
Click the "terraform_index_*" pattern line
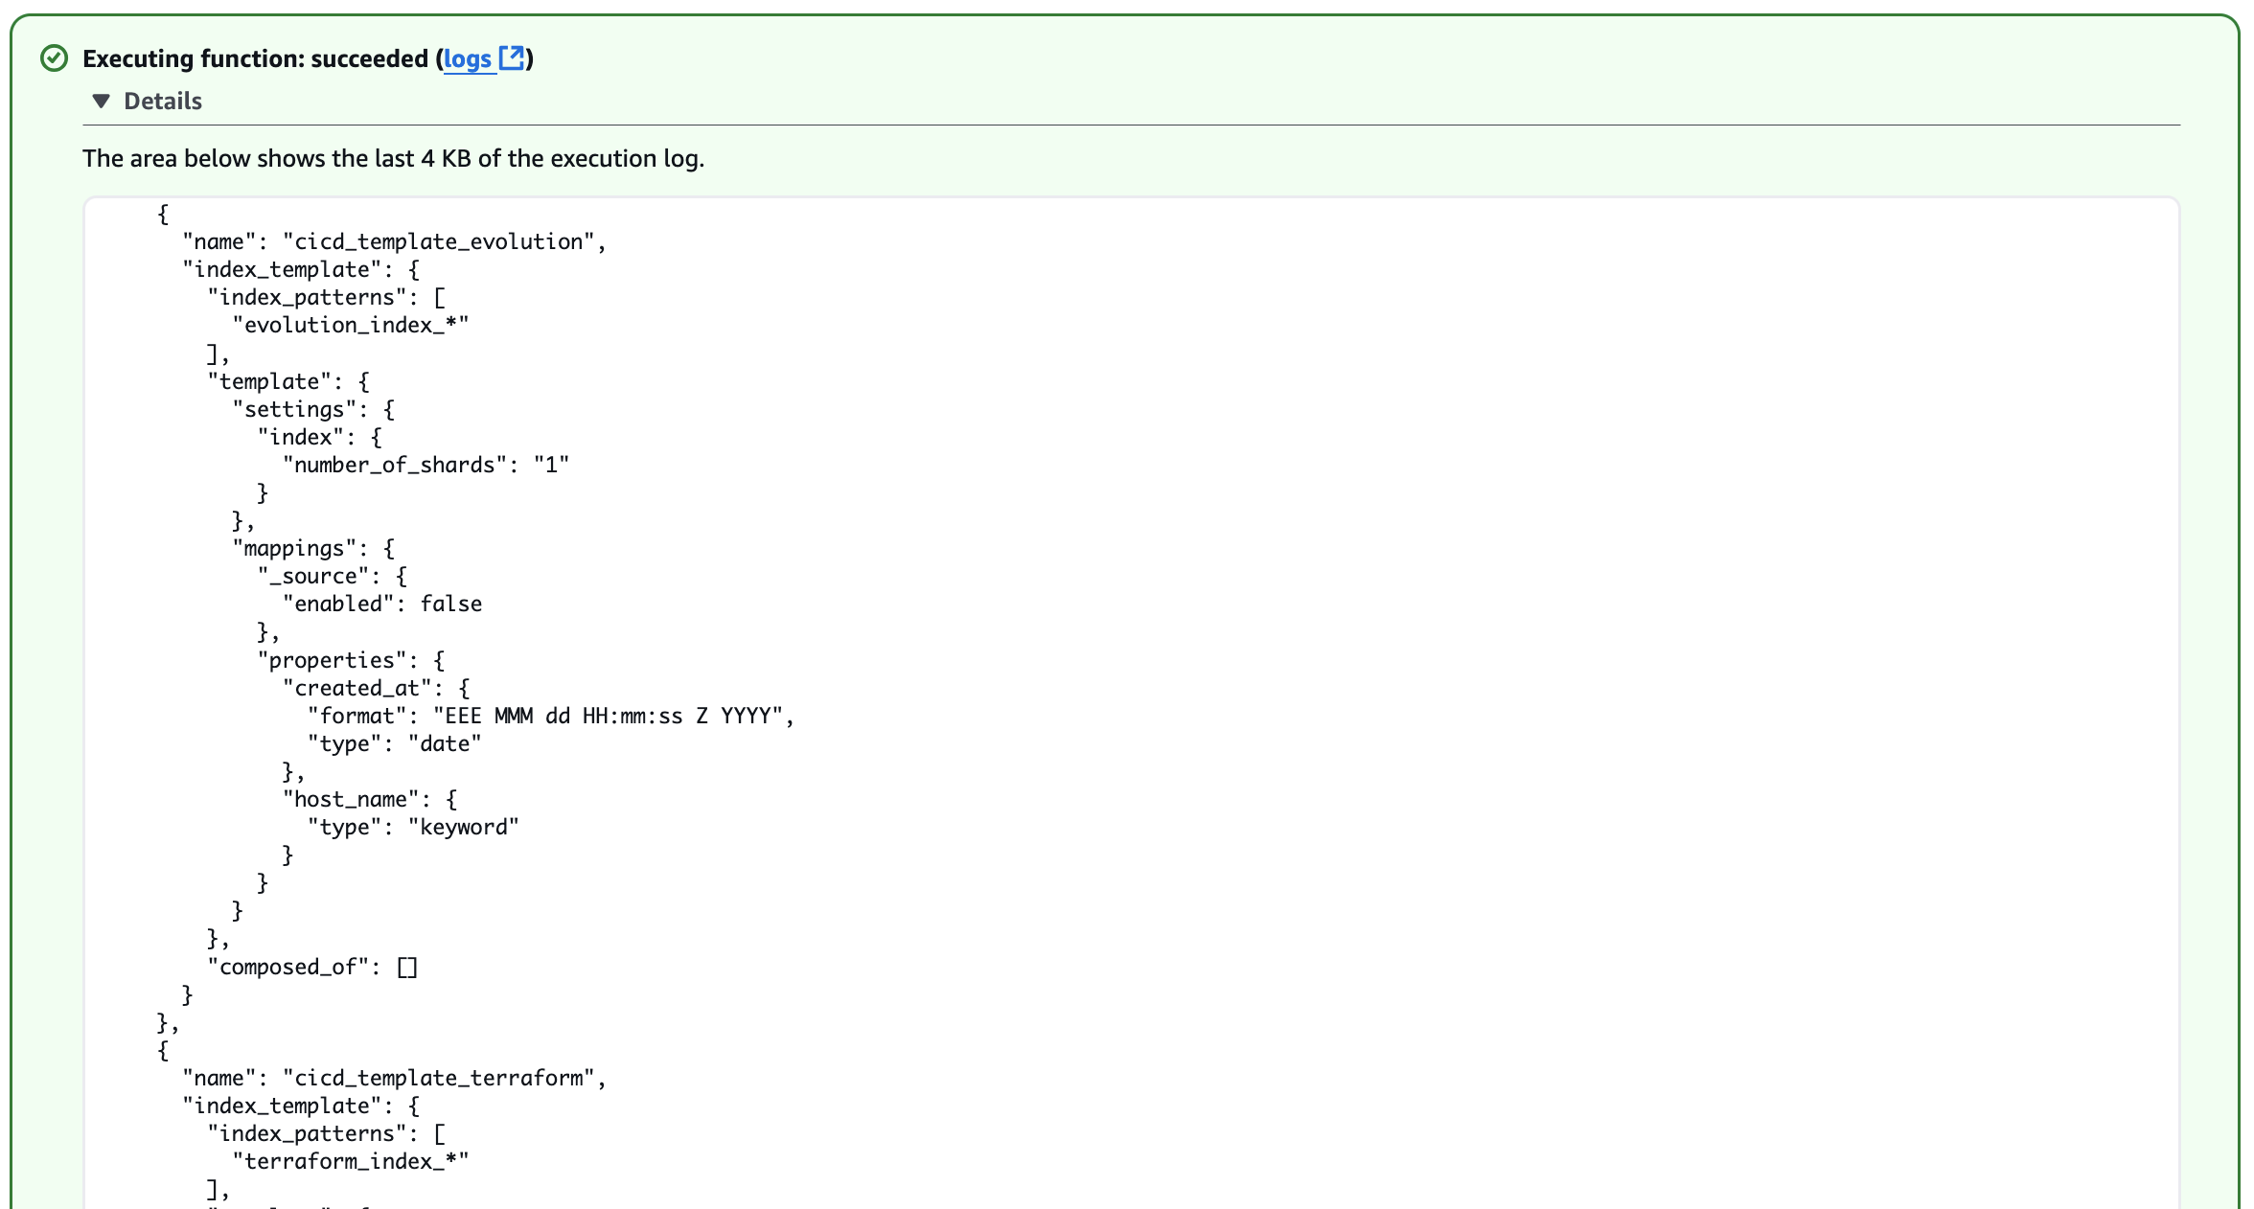pyautogui.click(x=350, y=1161)
